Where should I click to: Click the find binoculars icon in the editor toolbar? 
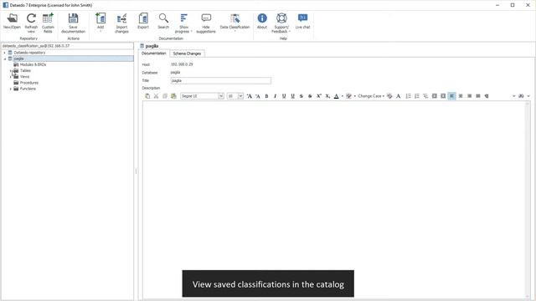pyautogui.click(x=521, y=96)
